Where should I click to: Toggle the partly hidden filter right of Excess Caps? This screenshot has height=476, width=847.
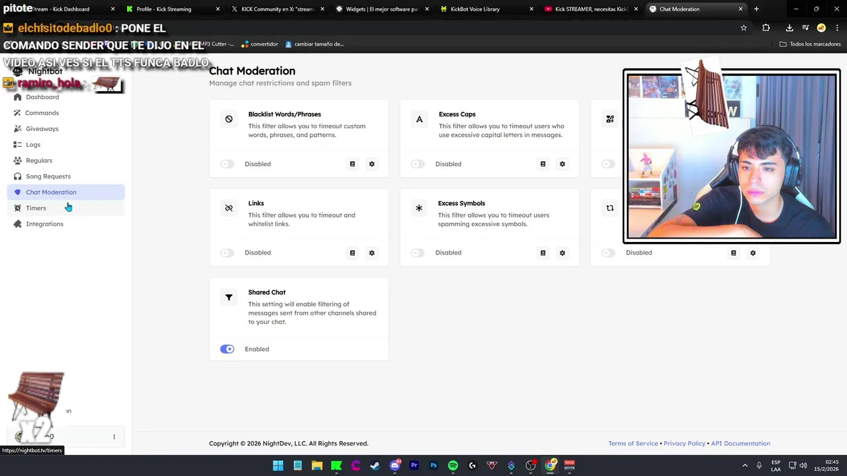click(x=608, y=164)
